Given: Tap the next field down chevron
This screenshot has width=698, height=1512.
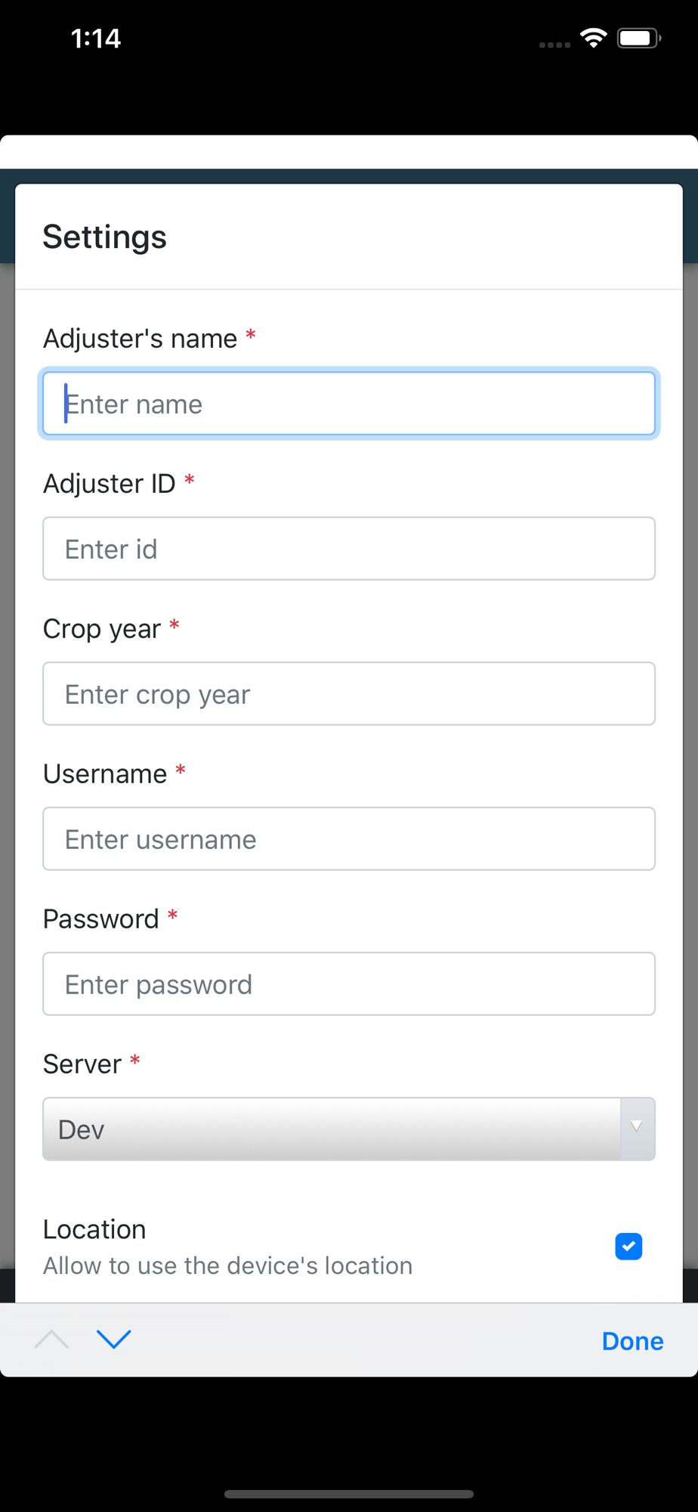Looking at the screenshot, I should (x=114, y=1340).
